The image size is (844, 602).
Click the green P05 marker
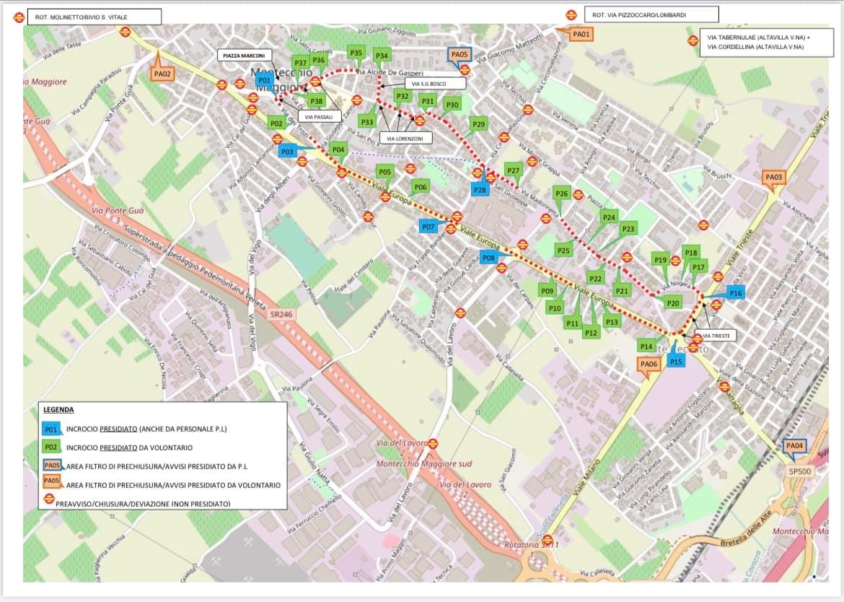click(x=385, y=172)
